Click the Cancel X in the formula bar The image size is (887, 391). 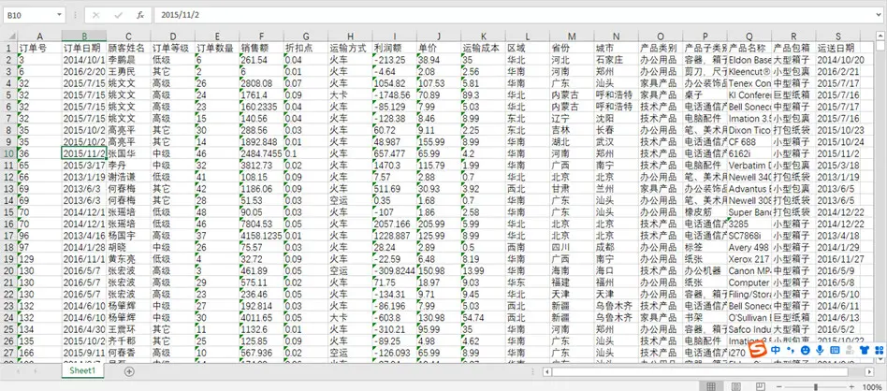click(x=96, y=15)
